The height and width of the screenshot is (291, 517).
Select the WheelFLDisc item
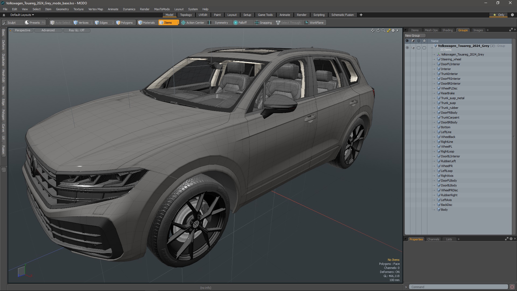tap(449, 88)
